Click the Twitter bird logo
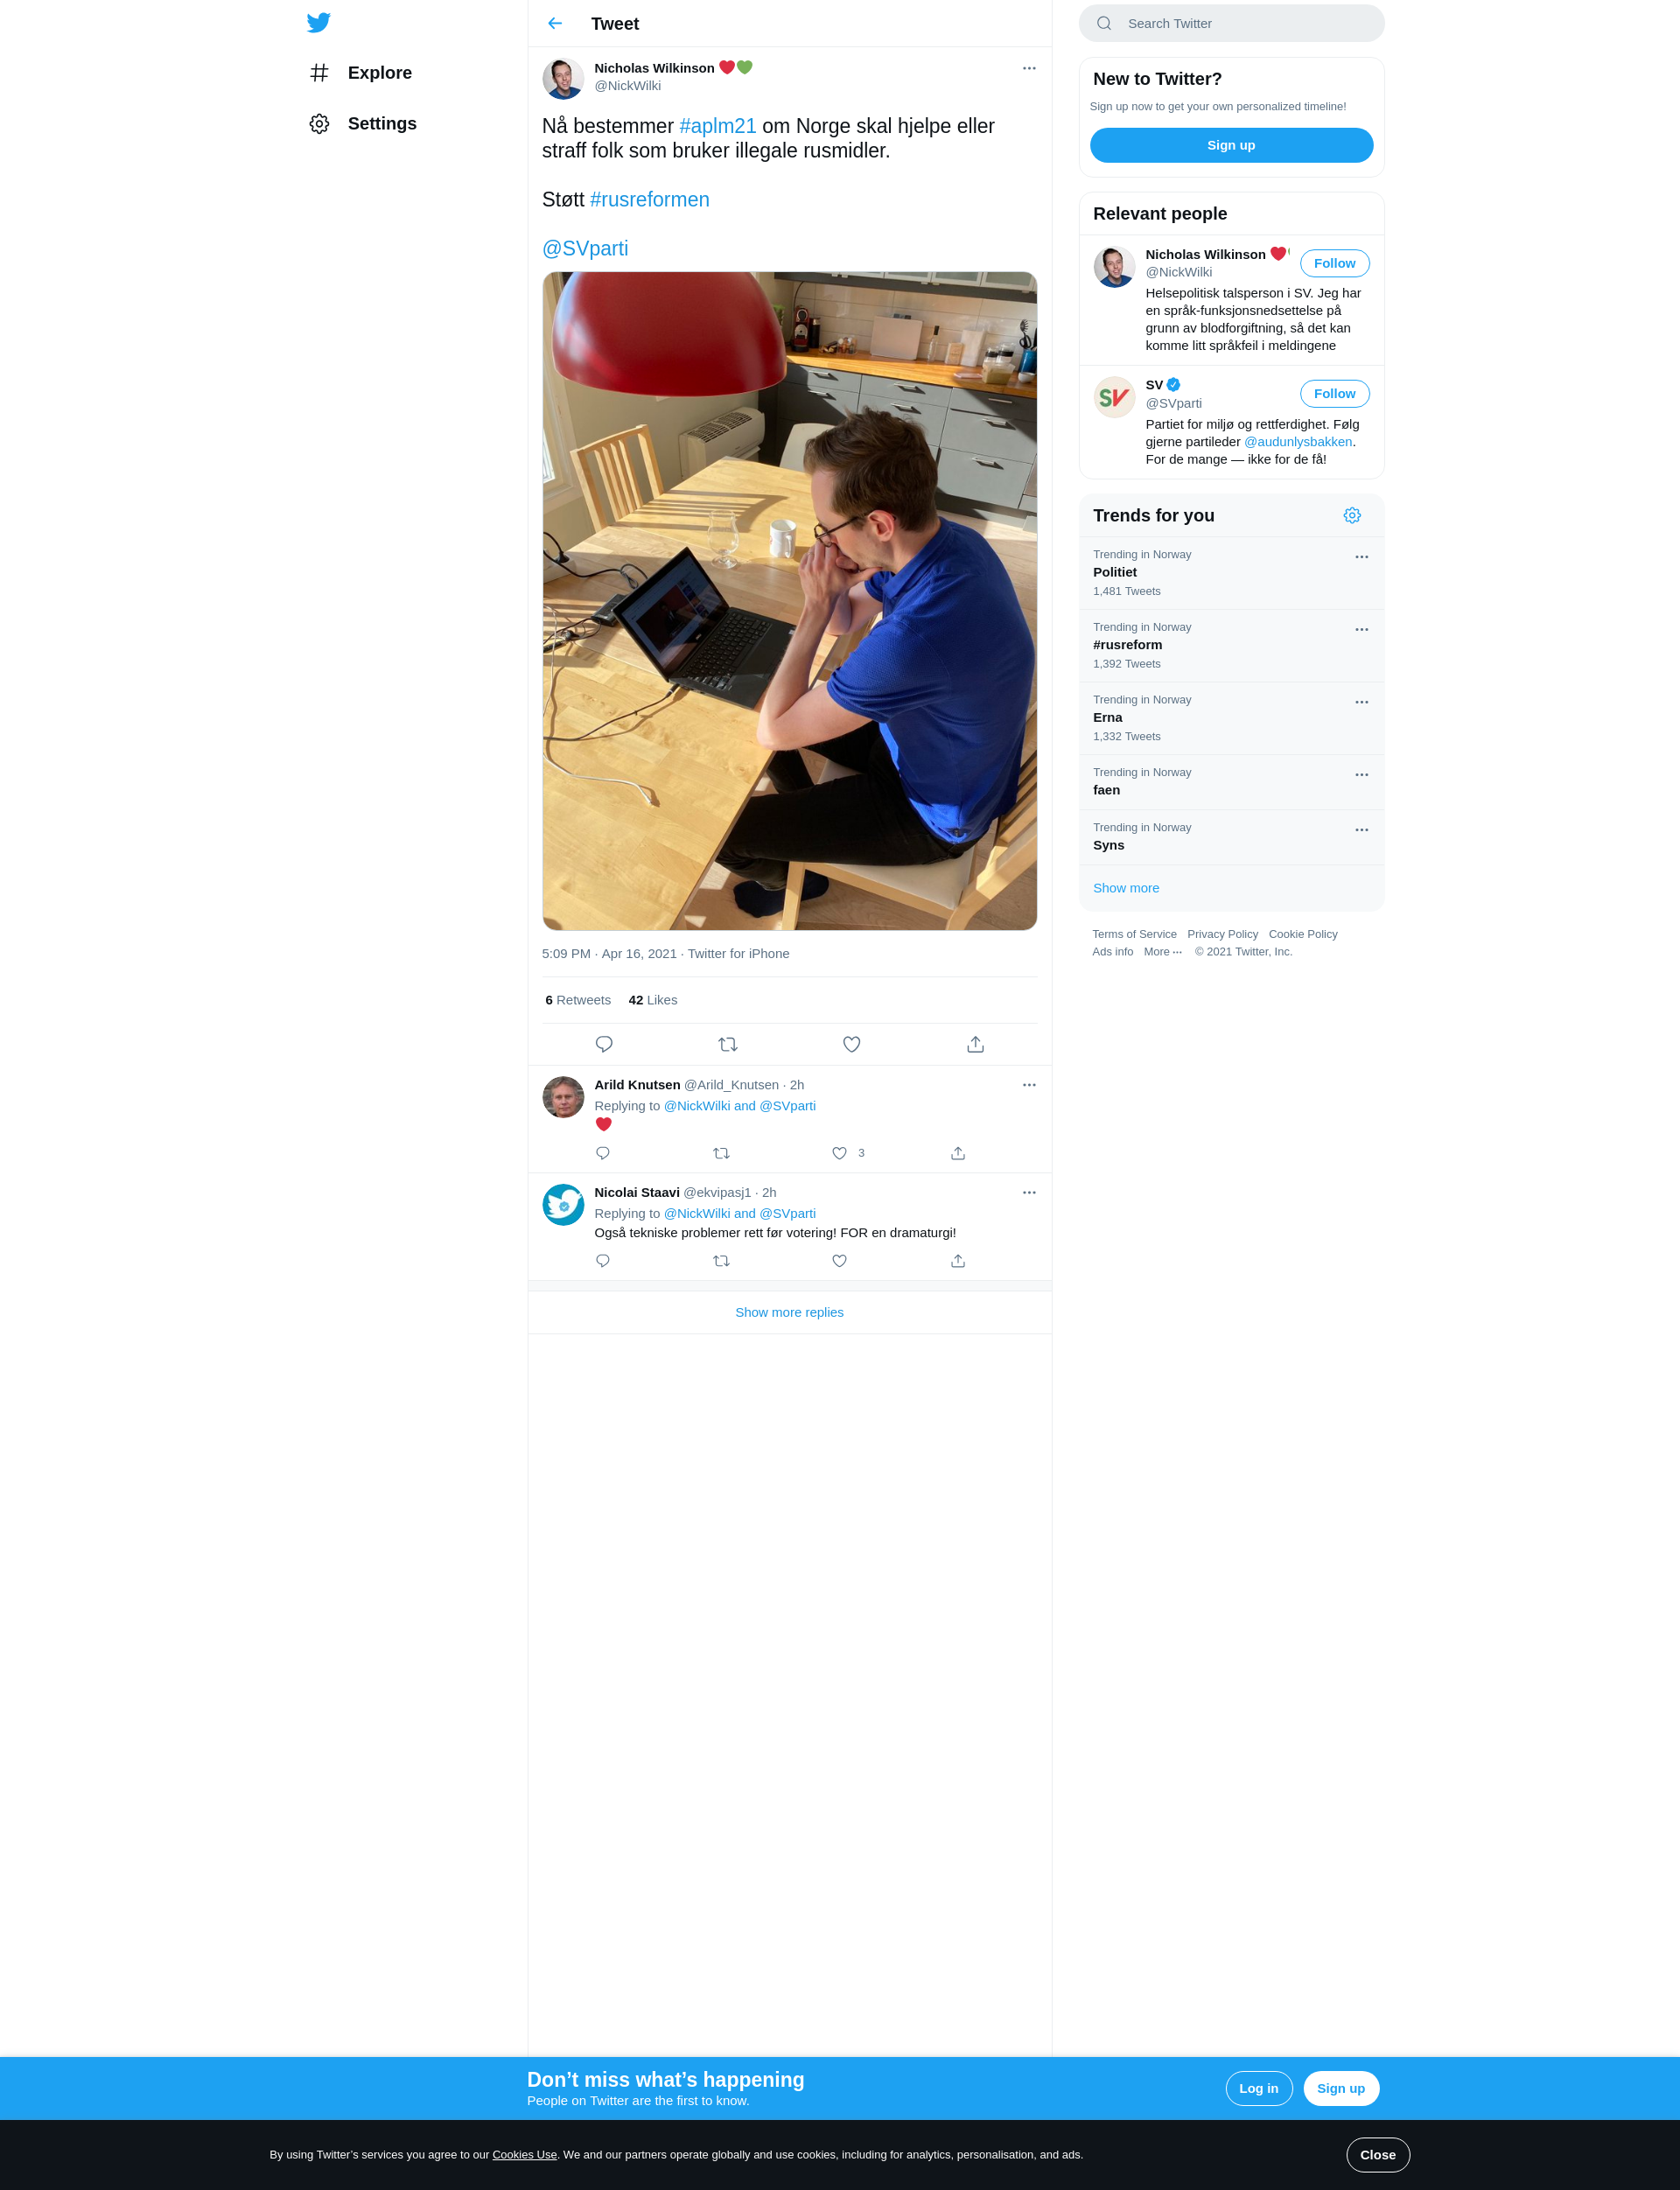The width and height of the screenshot is (1680, 2190). tap(318, 22)
